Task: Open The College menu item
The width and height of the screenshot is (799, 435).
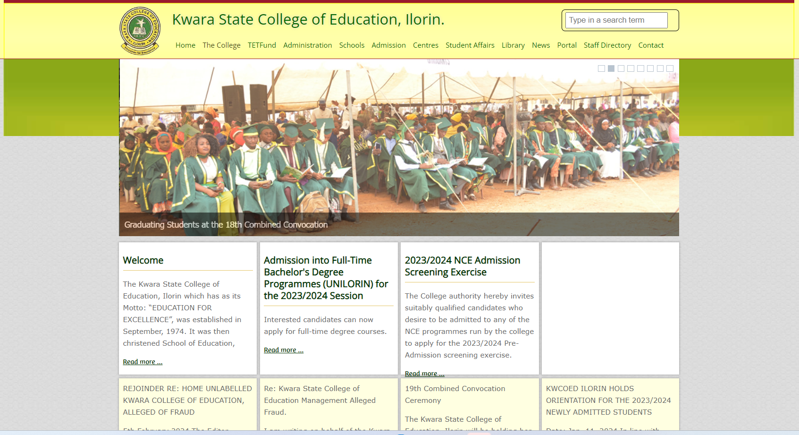Action: (221, 45)
